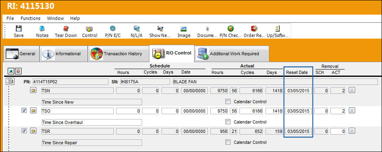The height and width of the screenshot is (152, 382).
Task: Enable Calendar Control for Time Since Repair
Action: 228,142
